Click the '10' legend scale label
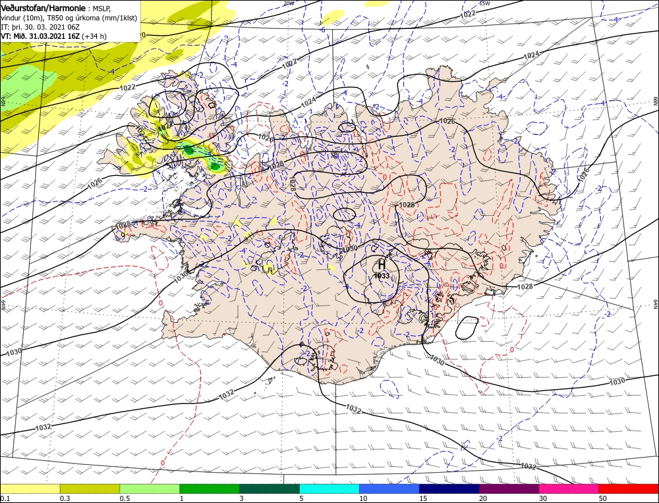 coord(364,498)
